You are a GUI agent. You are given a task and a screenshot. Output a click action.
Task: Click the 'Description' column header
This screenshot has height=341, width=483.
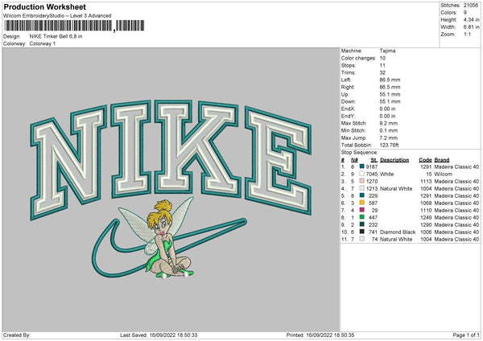click(x=394, y=160)
